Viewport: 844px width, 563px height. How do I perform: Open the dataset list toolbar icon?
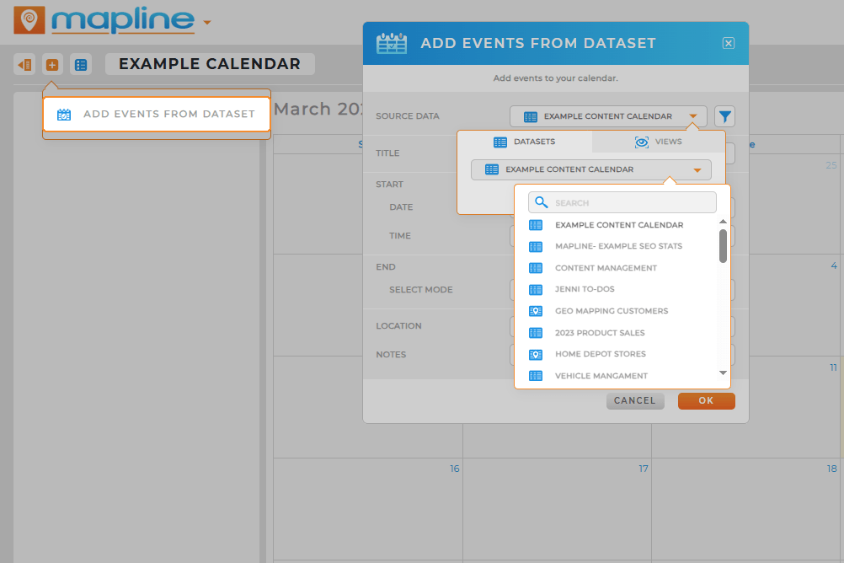(81, 65)
